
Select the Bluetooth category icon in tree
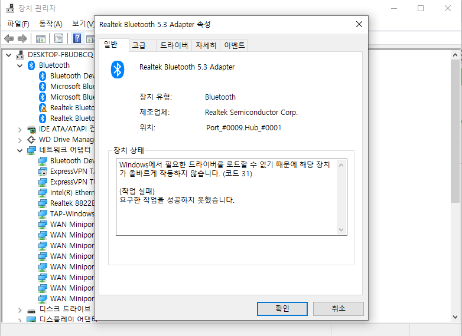31,65
